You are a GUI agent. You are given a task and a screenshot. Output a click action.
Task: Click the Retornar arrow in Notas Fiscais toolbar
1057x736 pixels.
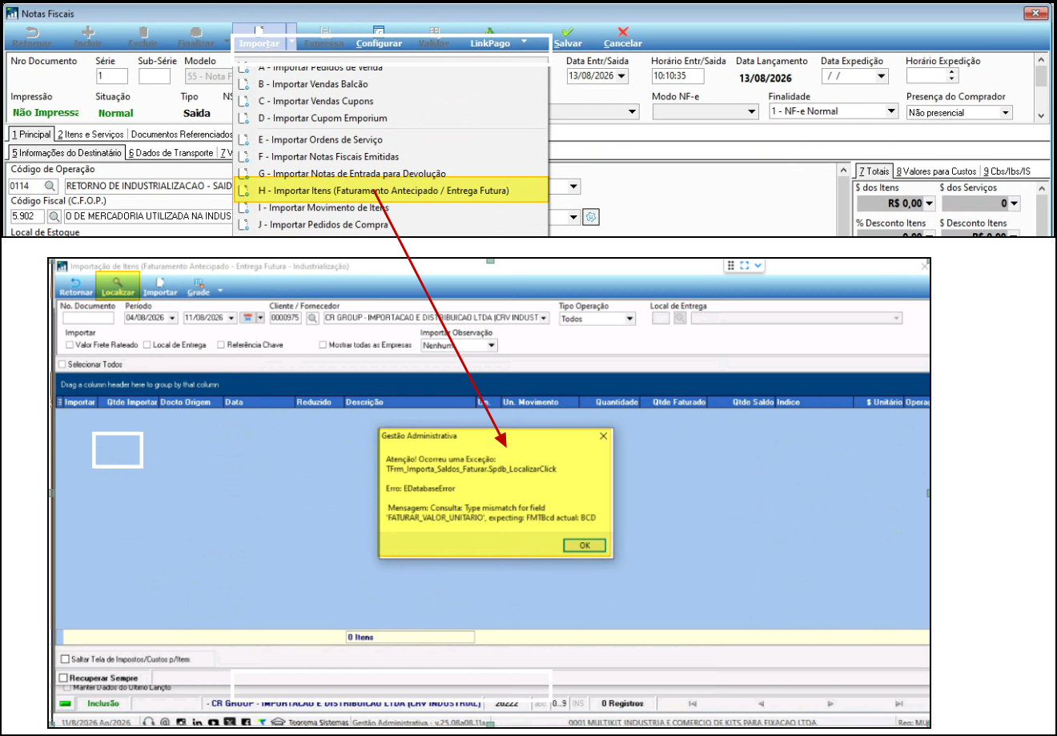pyautogui.click(x=32, y=33)
